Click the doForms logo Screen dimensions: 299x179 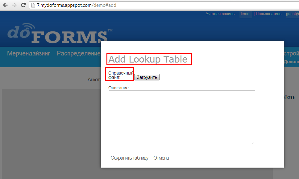tap(60, 33)
